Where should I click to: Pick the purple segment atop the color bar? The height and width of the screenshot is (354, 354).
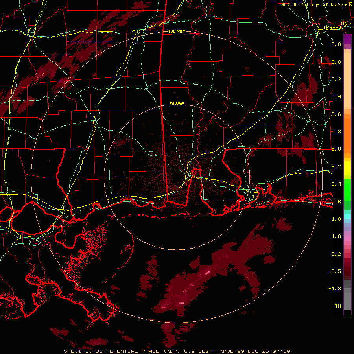pos(347,39)
